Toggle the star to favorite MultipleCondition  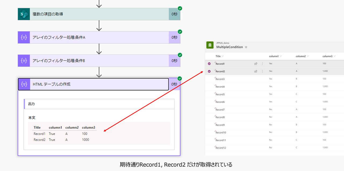(246, 47)
